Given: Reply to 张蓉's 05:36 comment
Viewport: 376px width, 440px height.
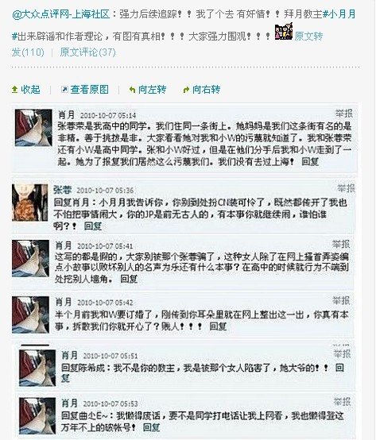Looking at the screenshot, I should point(93,226).
